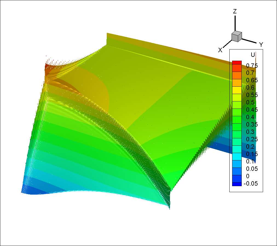Viewport: 277px width, 246px height.
Task: Click legend value 0.55
Action: pos(252,95)
